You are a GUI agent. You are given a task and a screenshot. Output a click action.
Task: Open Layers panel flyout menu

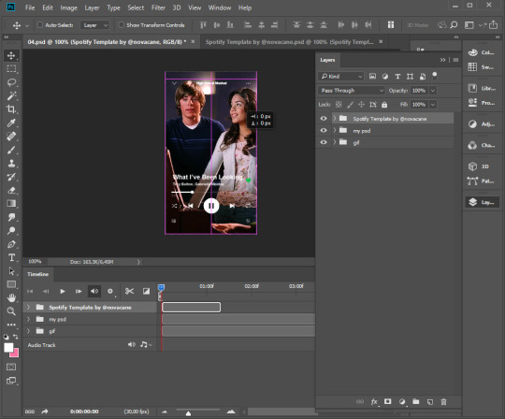[455, 60]
